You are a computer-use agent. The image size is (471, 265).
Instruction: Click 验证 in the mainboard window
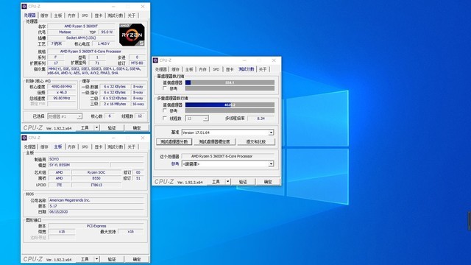point(112,259)
